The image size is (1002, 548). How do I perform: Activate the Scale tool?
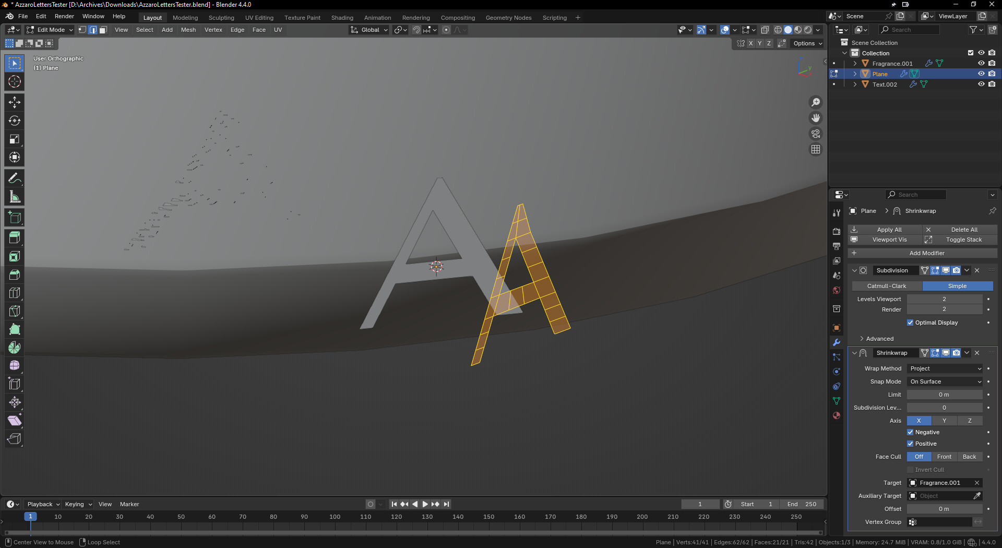(x=15, y=139)
